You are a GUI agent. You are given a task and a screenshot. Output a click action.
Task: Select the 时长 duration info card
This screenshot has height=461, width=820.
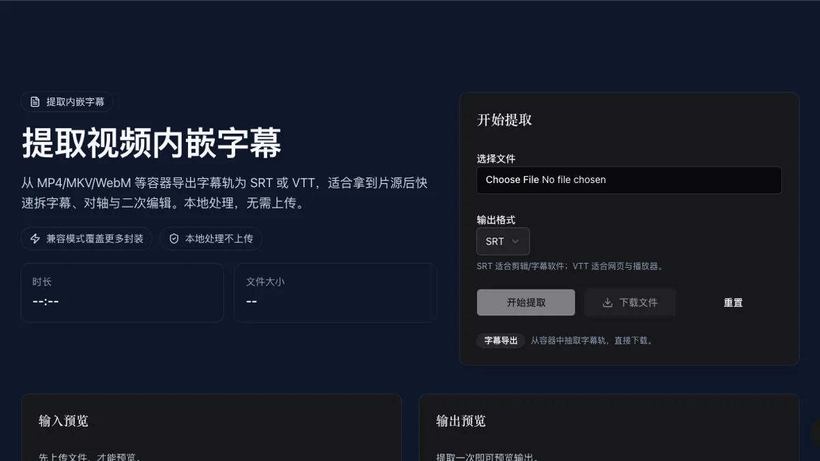click(x=122, y=292)
